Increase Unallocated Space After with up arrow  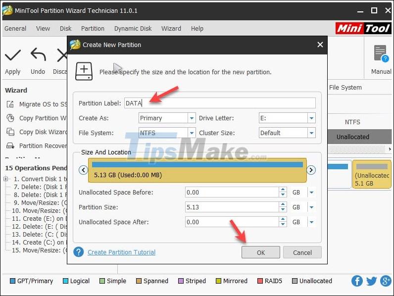(x=283, y=219)
